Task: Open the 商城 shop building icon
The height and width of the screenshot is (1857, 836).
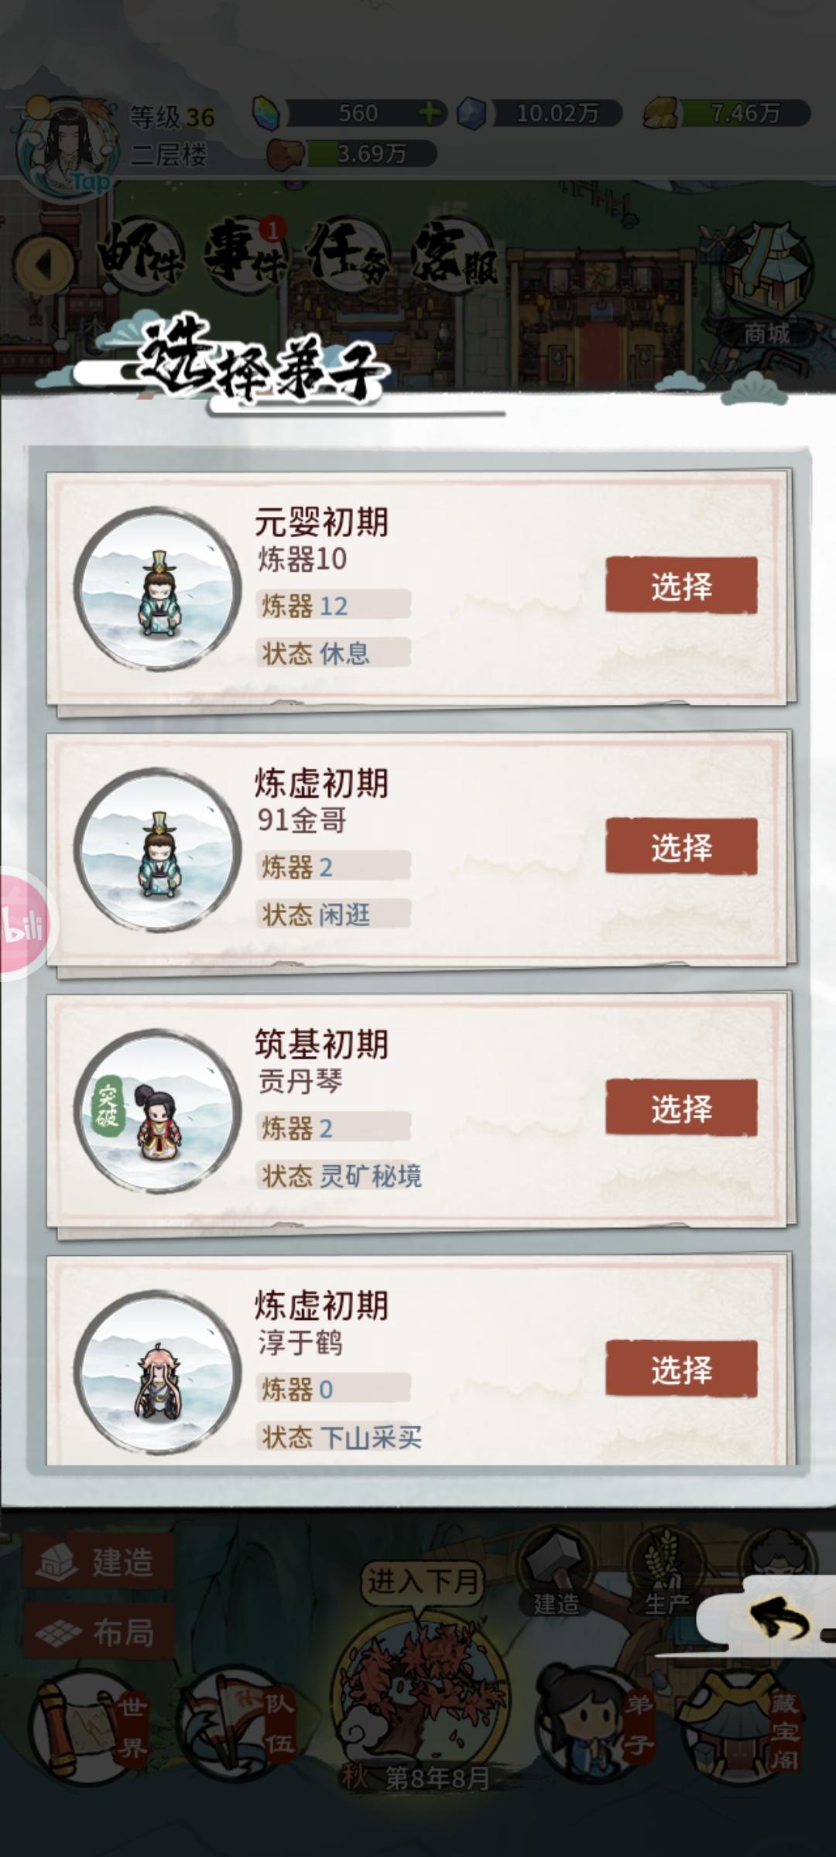Action: 766,286
